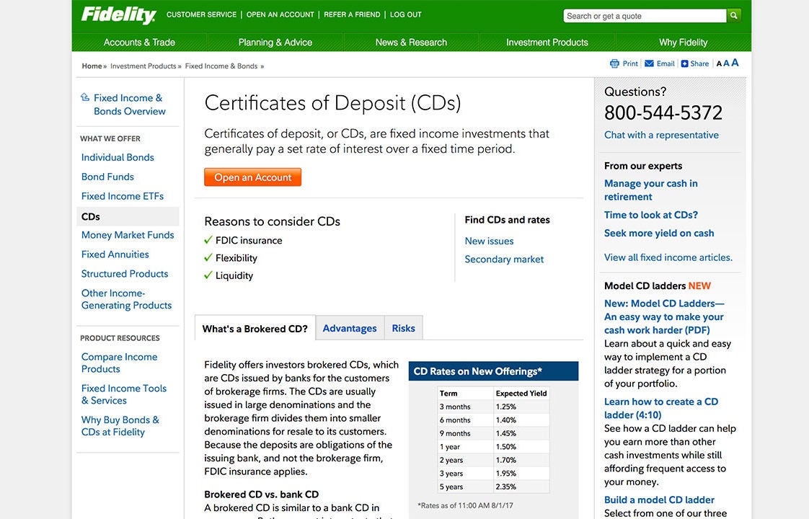
Task: Expand the News & Research menu
Action: point(411,43)
